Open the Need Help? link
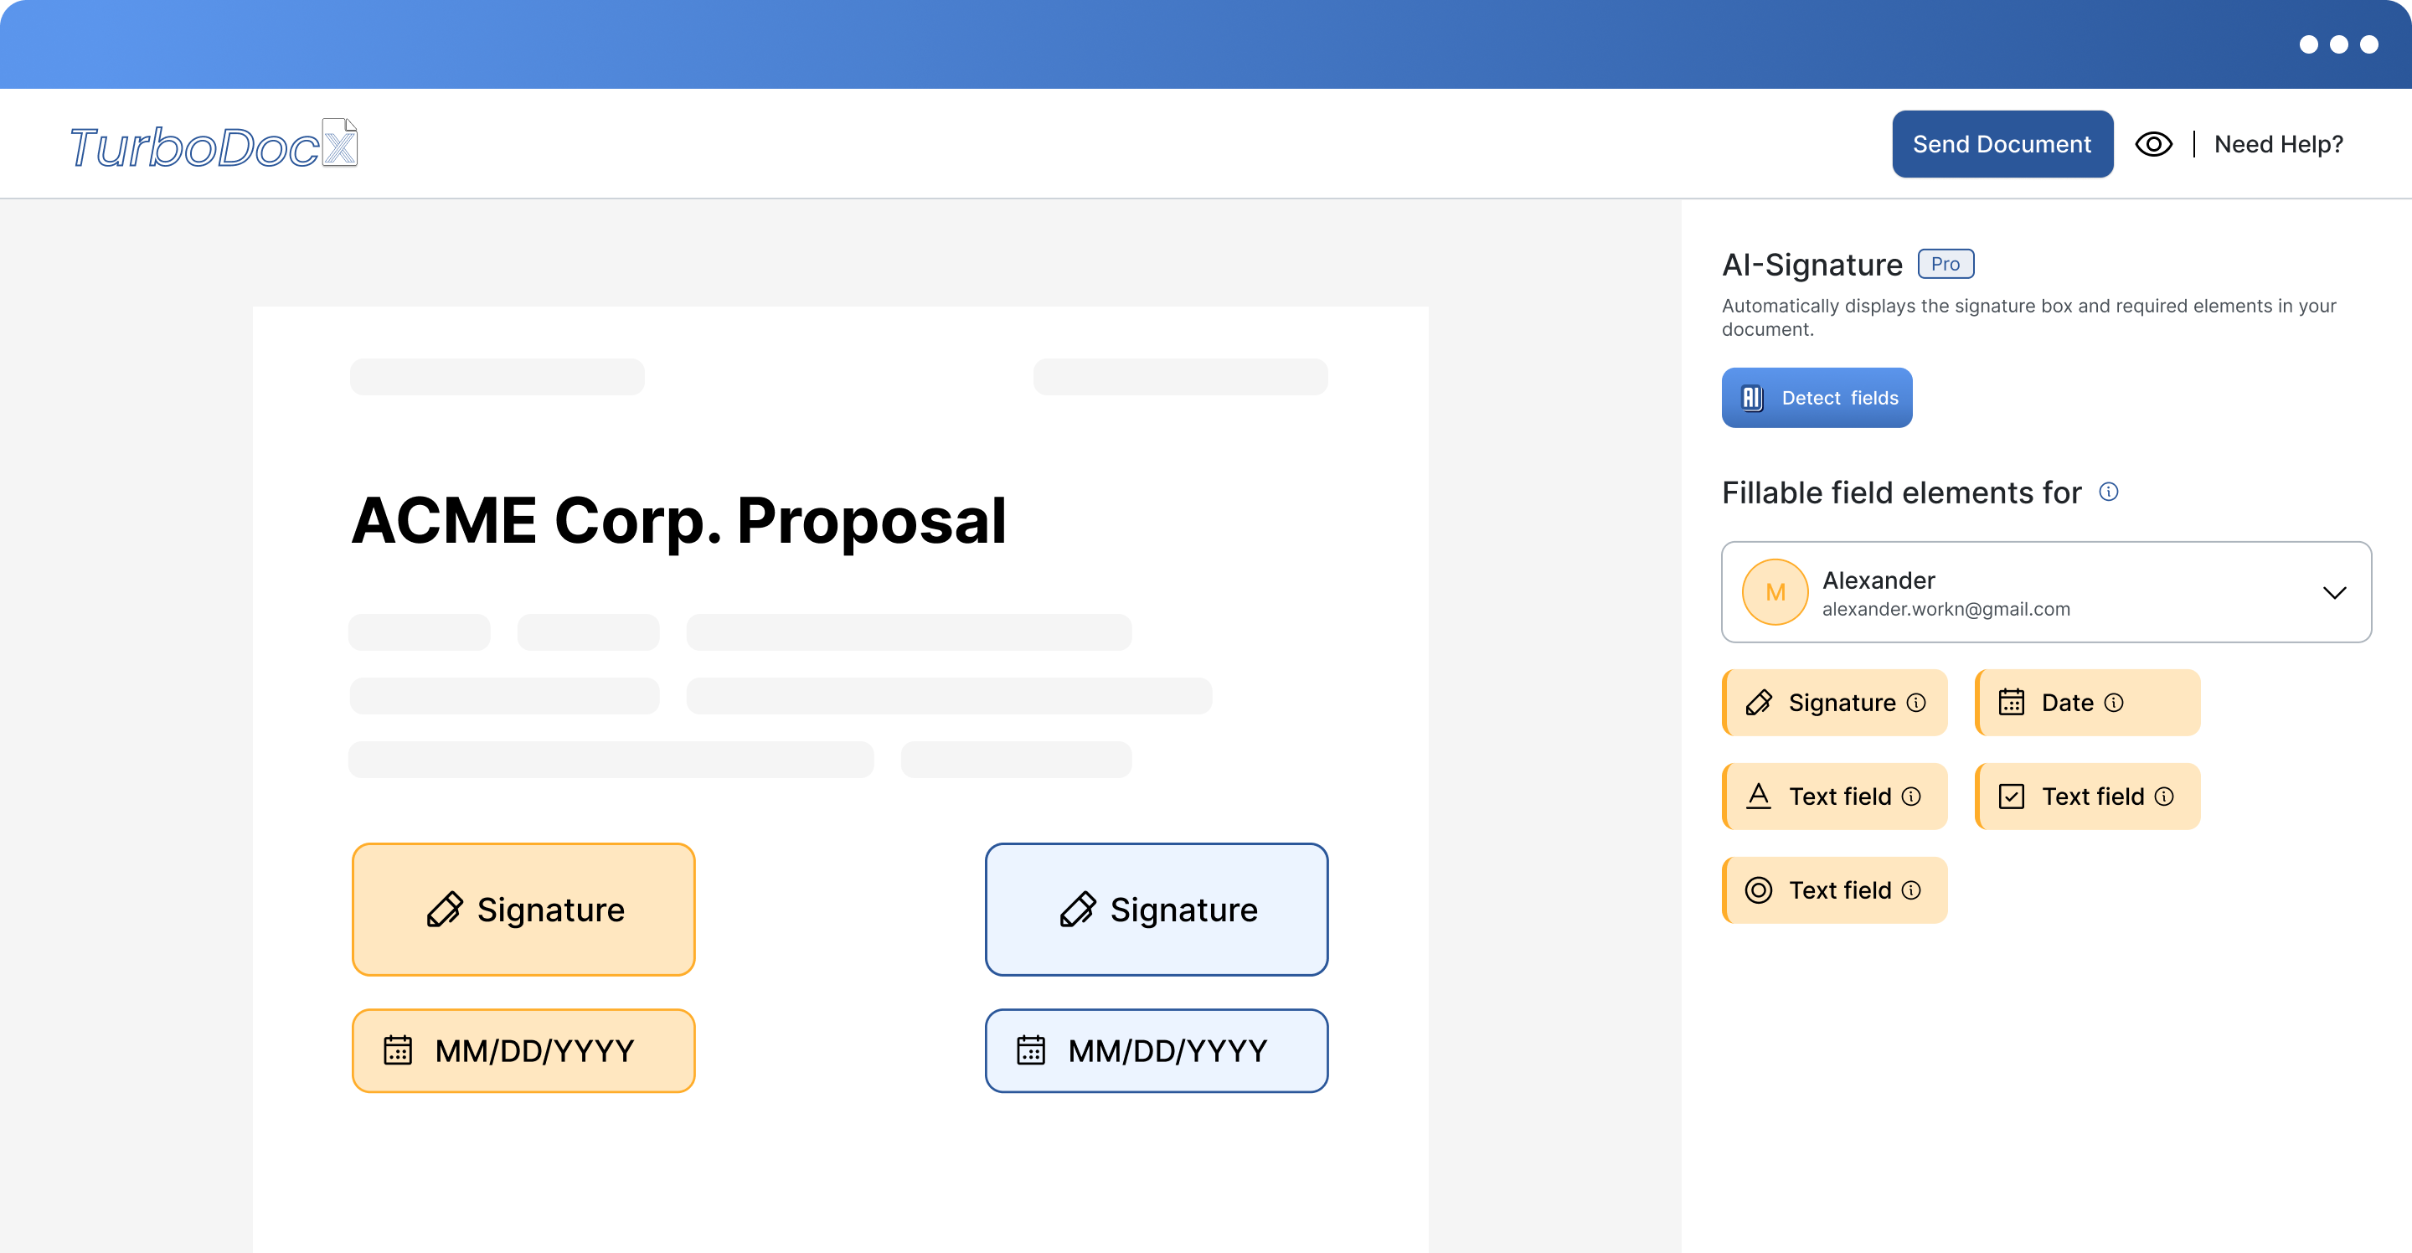Viewport: 2412px width, 1253px height. pyautogui.click(x=2278, y=144)
